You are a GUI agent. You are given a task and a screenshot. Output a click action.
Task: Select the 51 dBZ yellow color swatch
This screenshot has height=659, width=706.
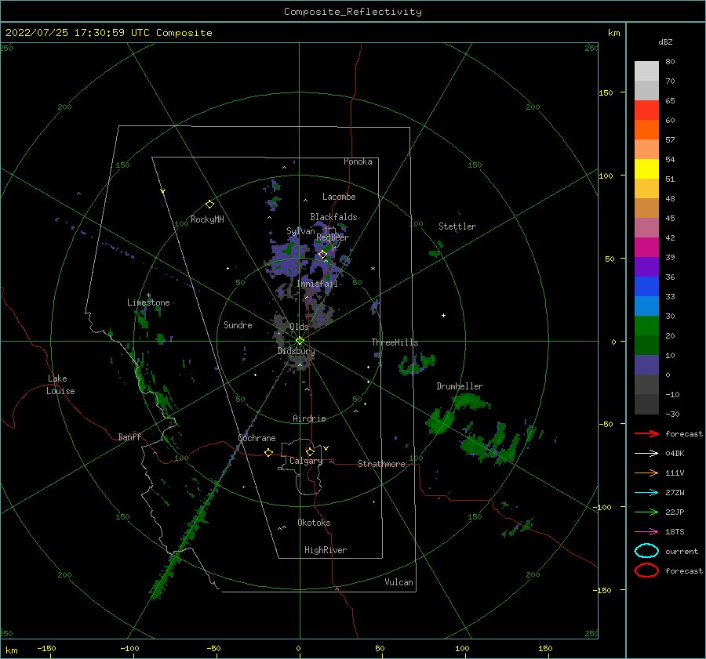coord(646,168)
